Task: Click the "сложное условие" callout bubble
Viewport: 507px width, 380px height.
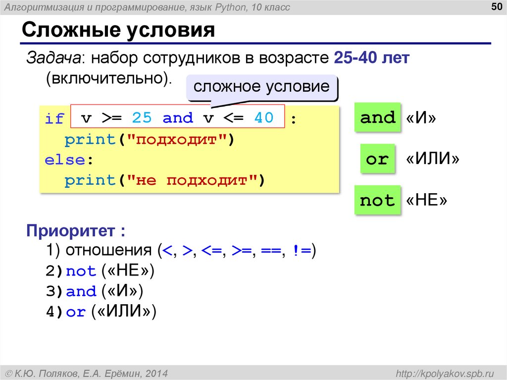Action: 262,86
